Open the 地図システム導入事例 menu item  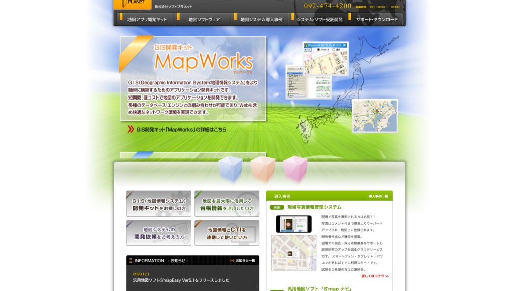coord(261,20)
